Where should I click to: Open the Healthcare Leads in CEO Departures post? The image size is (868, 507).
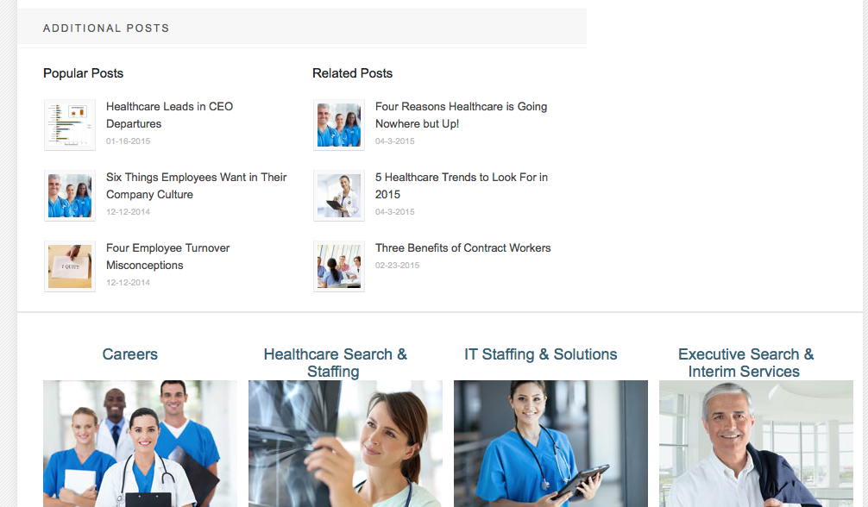(x=169, y=116)
